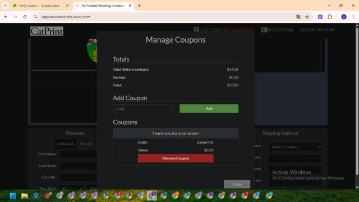Viewport: 359px width, 202px height.
Task: Click the Card No. field
Action: click(78, 177)
